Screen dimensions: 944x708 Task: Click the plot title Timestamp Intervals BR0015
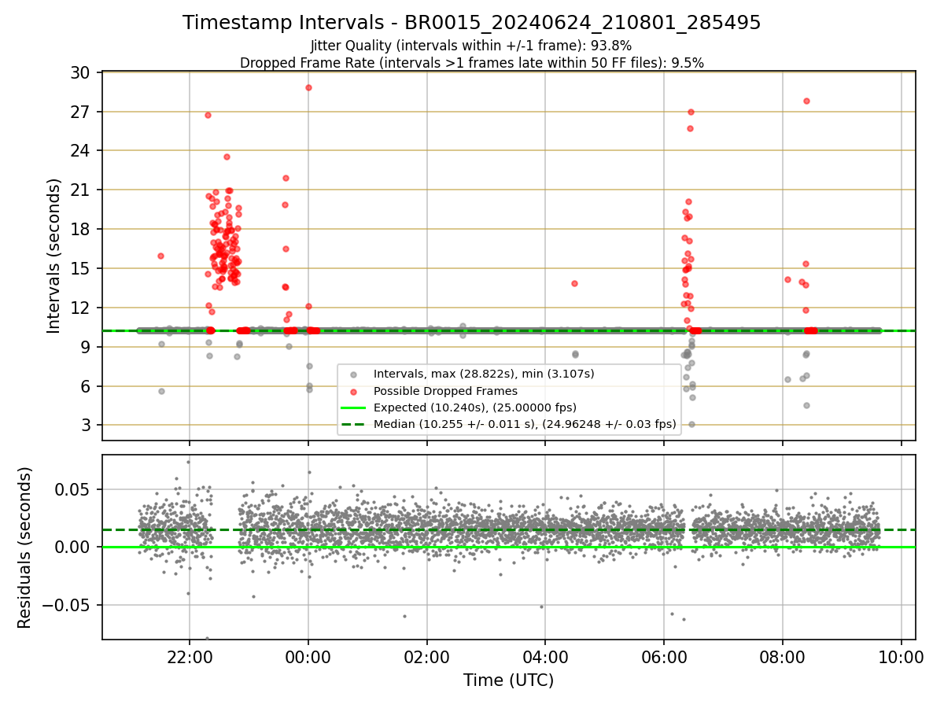click(471, 23)
